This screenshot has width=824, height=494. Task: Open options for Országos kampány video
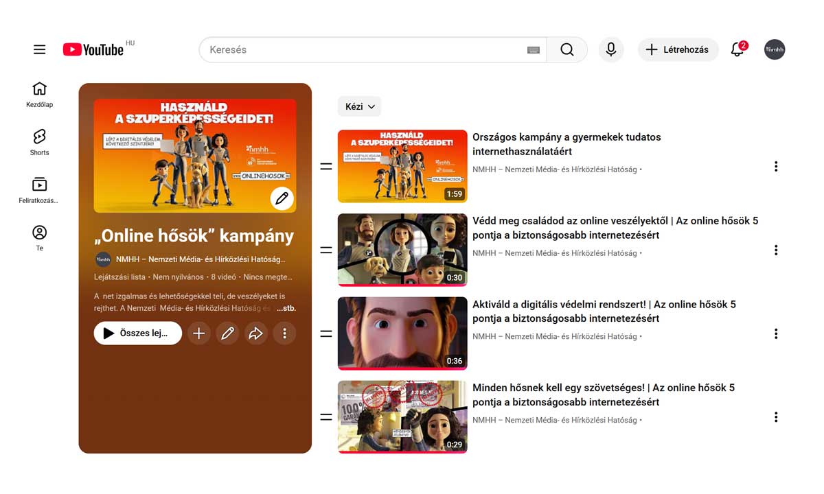[776, 167]
